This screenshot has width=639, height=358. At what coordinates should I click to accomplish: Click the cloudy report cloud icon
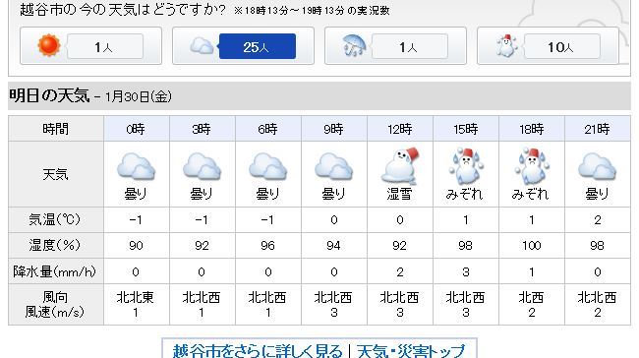pyautogui.click(x=202, y=46)
